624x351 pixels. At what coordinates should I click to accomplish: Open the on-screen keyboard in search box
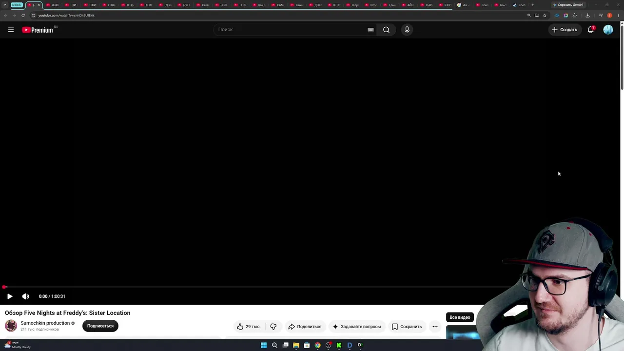coord(370,30)
